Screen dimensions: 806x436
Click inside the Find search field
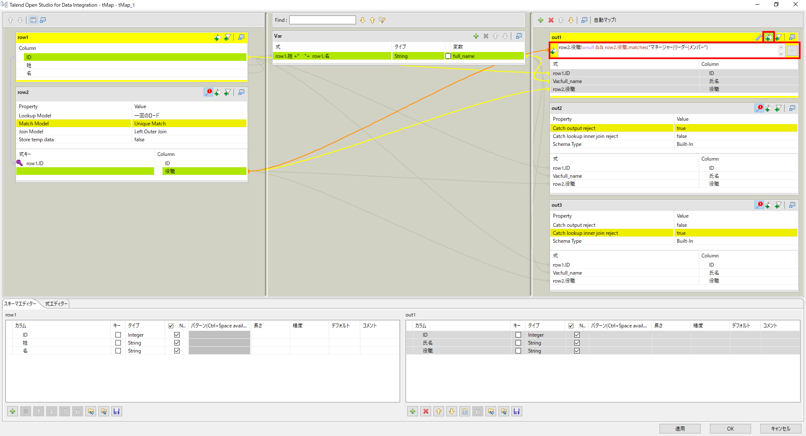coord(322,20)
